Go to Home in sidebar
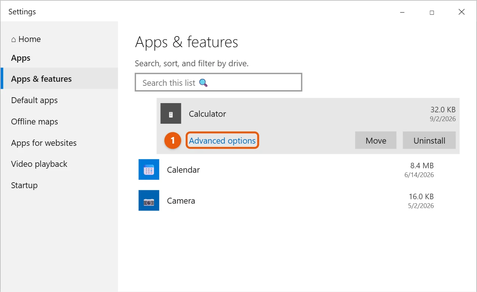 click(x=26, y=39)
